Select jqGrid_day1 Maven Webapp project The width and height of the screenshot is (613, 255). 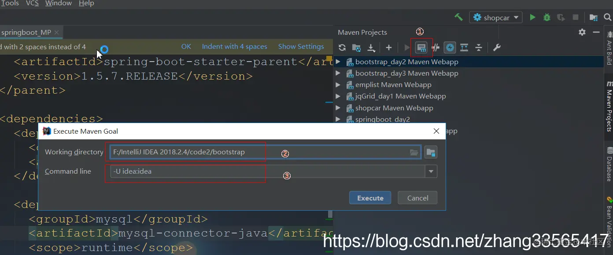click(x=400, y=96)
